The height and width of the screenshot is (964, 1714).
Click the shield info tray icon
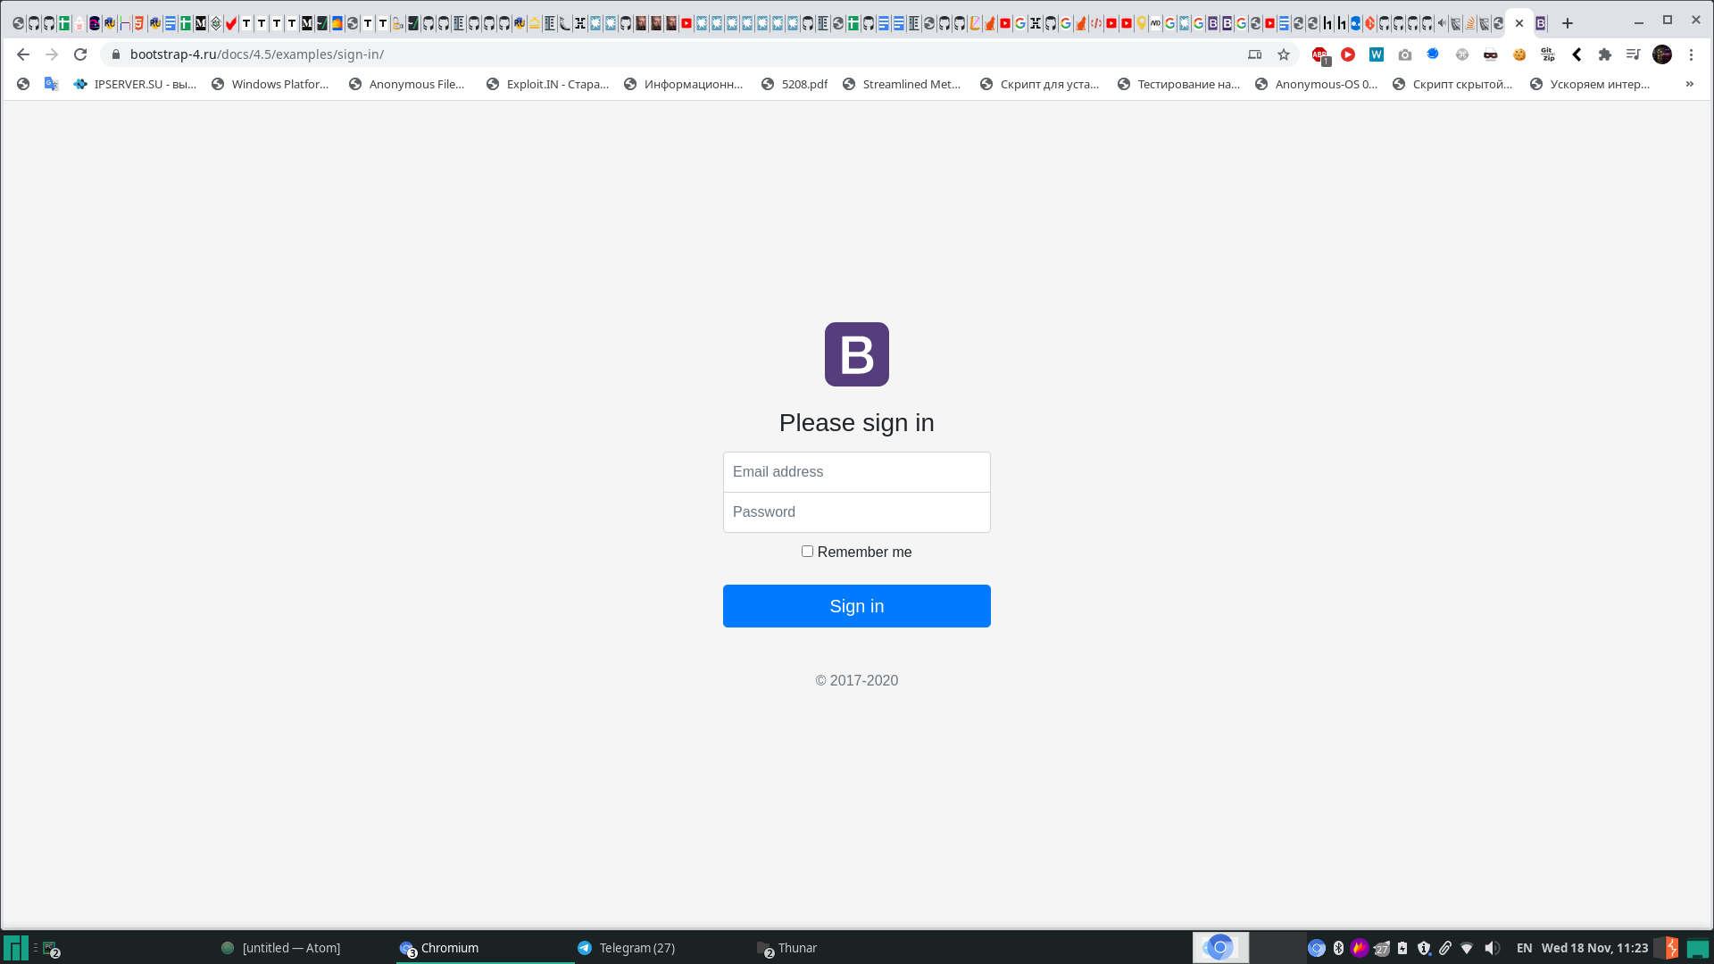(x=1424, y=948)
